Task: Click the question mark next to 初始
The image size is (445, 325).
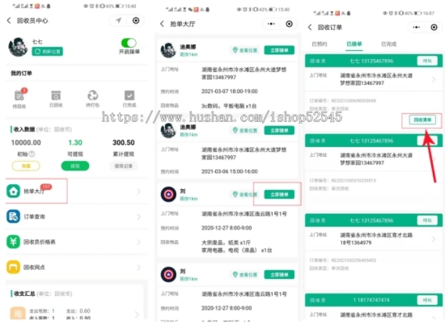Action: [32, 154]
